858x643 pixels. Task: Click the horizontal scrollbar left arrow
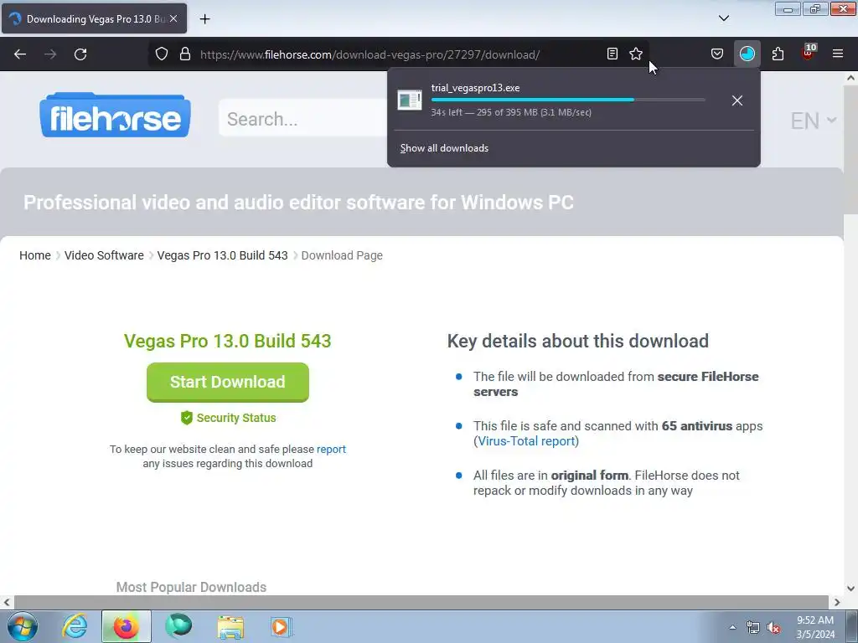point(7,602)
